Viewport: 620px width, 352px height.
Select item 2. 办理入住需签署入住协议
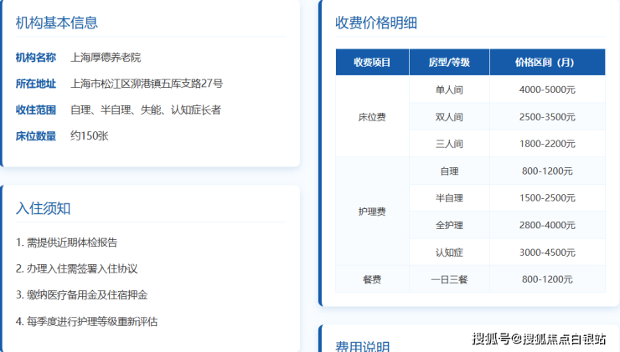[77, 268]
